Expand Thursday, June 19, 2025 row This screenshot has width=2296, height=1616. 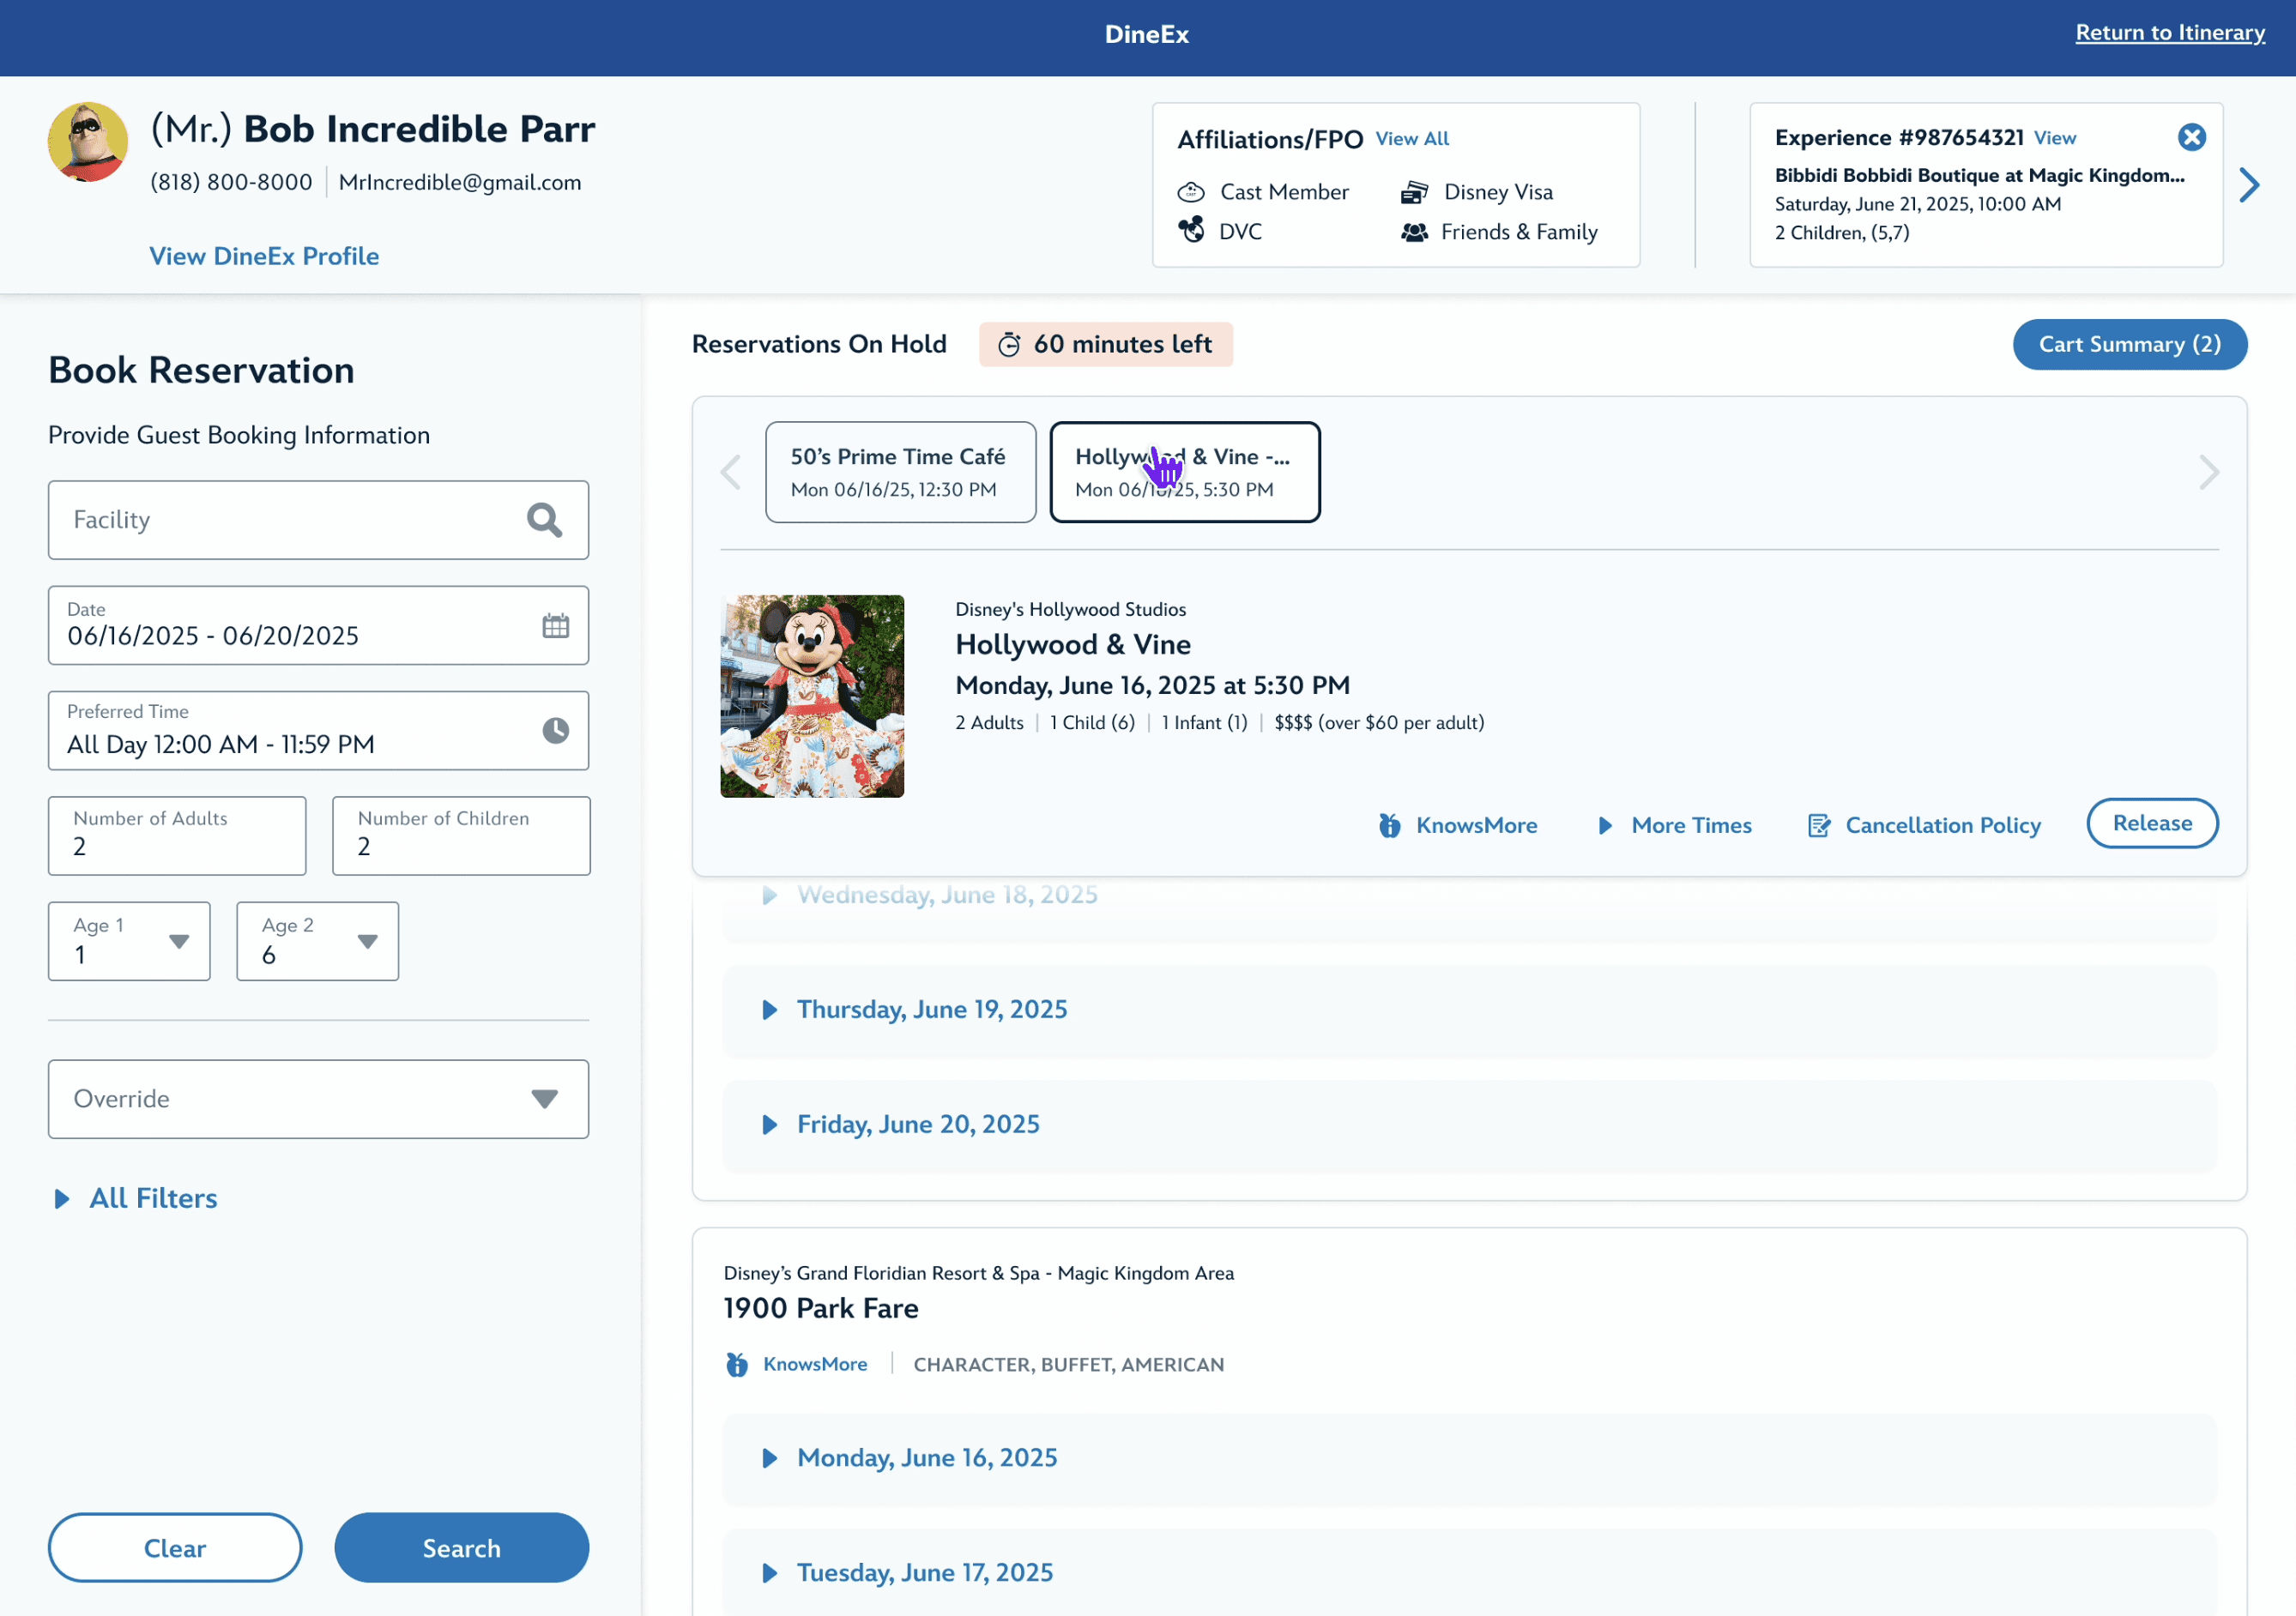[x=931, y=1009]
